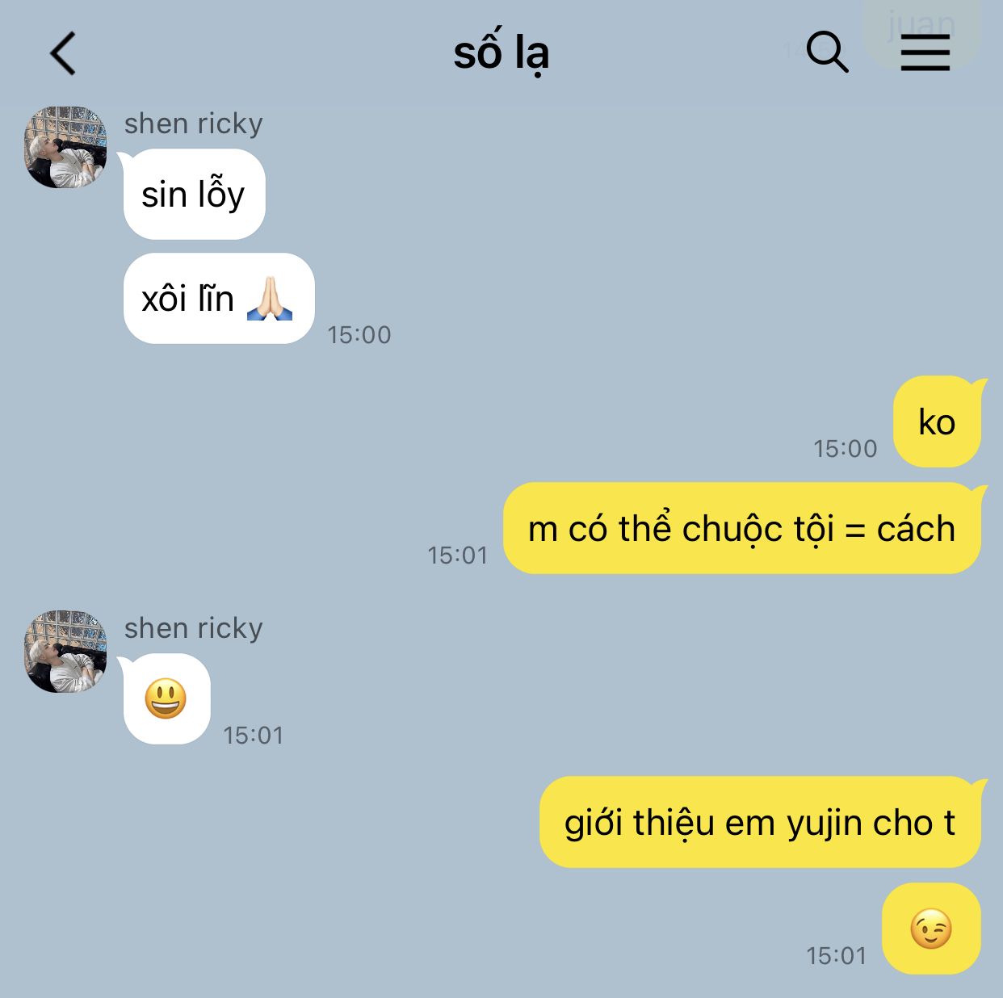Tap 'm có thể chuộc tội = cách' message
The height and width of the screenshot is (998, 1003).
pos(742,529)
